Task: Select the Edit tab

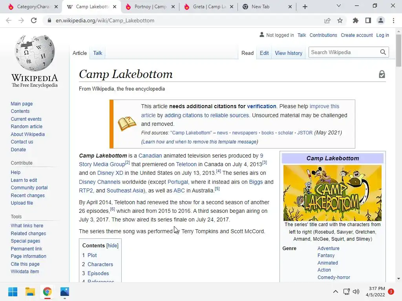Action: coord(264,53)
